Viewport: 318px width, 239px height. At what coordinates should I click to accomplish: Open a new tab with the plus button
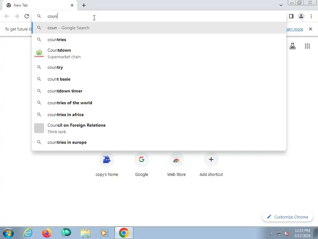coord(84,5)
